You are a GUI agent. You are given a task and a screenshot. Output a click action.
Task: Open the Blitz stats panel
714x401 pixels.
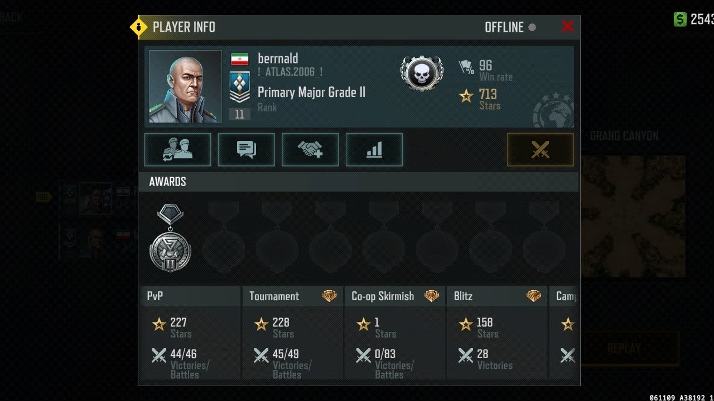pos(497,333)
